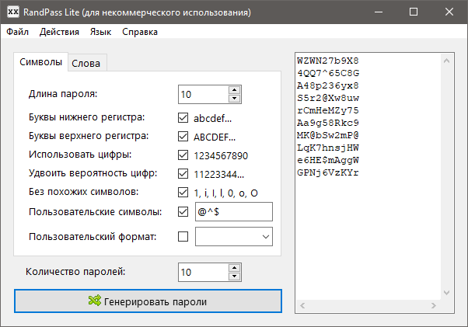Click scroll down arrow in password list

(x=446, y=293)
